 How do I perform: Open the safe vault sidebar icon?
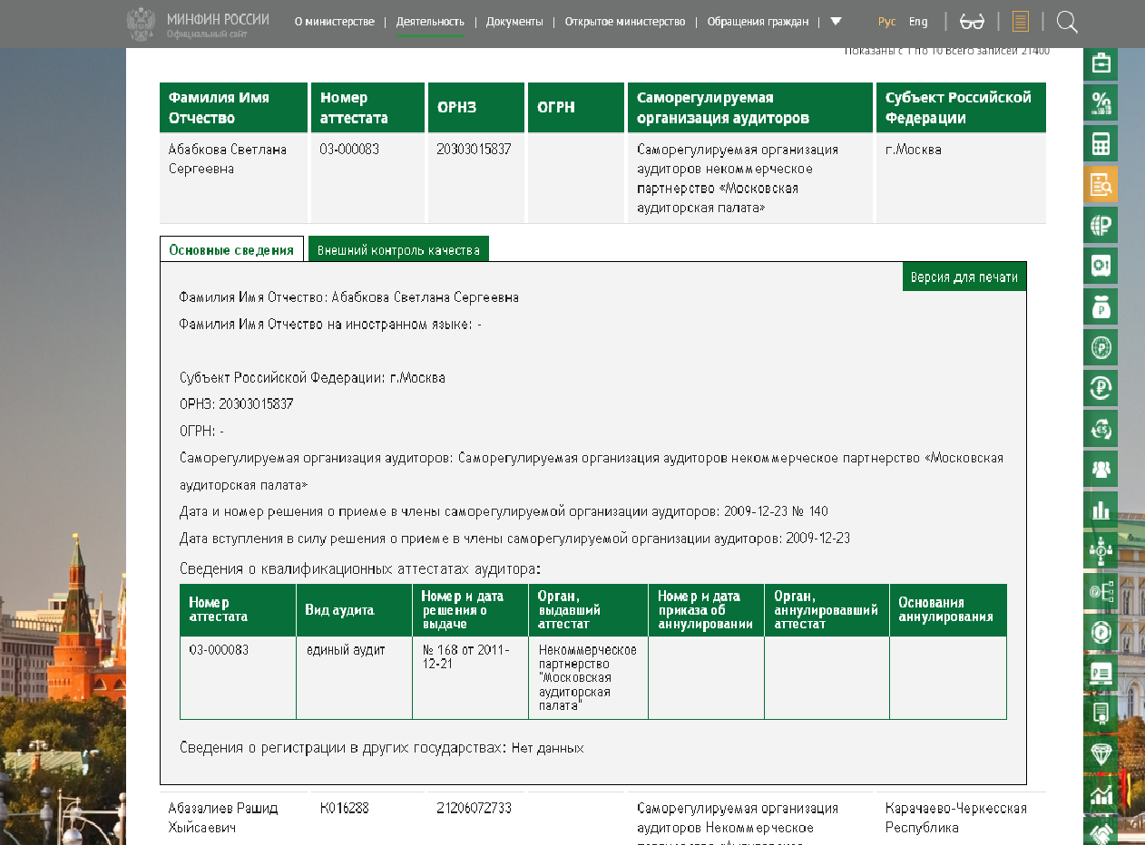[1101, 266]
